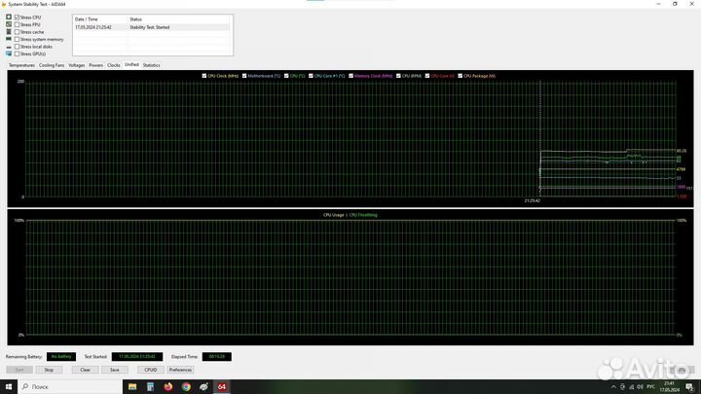The image size is (701, 394).
Task: Toggle the CPU Clock (MHz) graph checkbox
Action: [x=204, y=76]
